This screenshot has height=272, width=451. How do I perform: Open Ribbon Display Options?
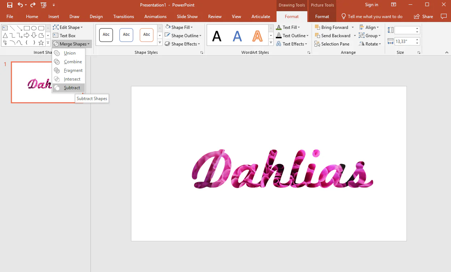tap(393, 5)
